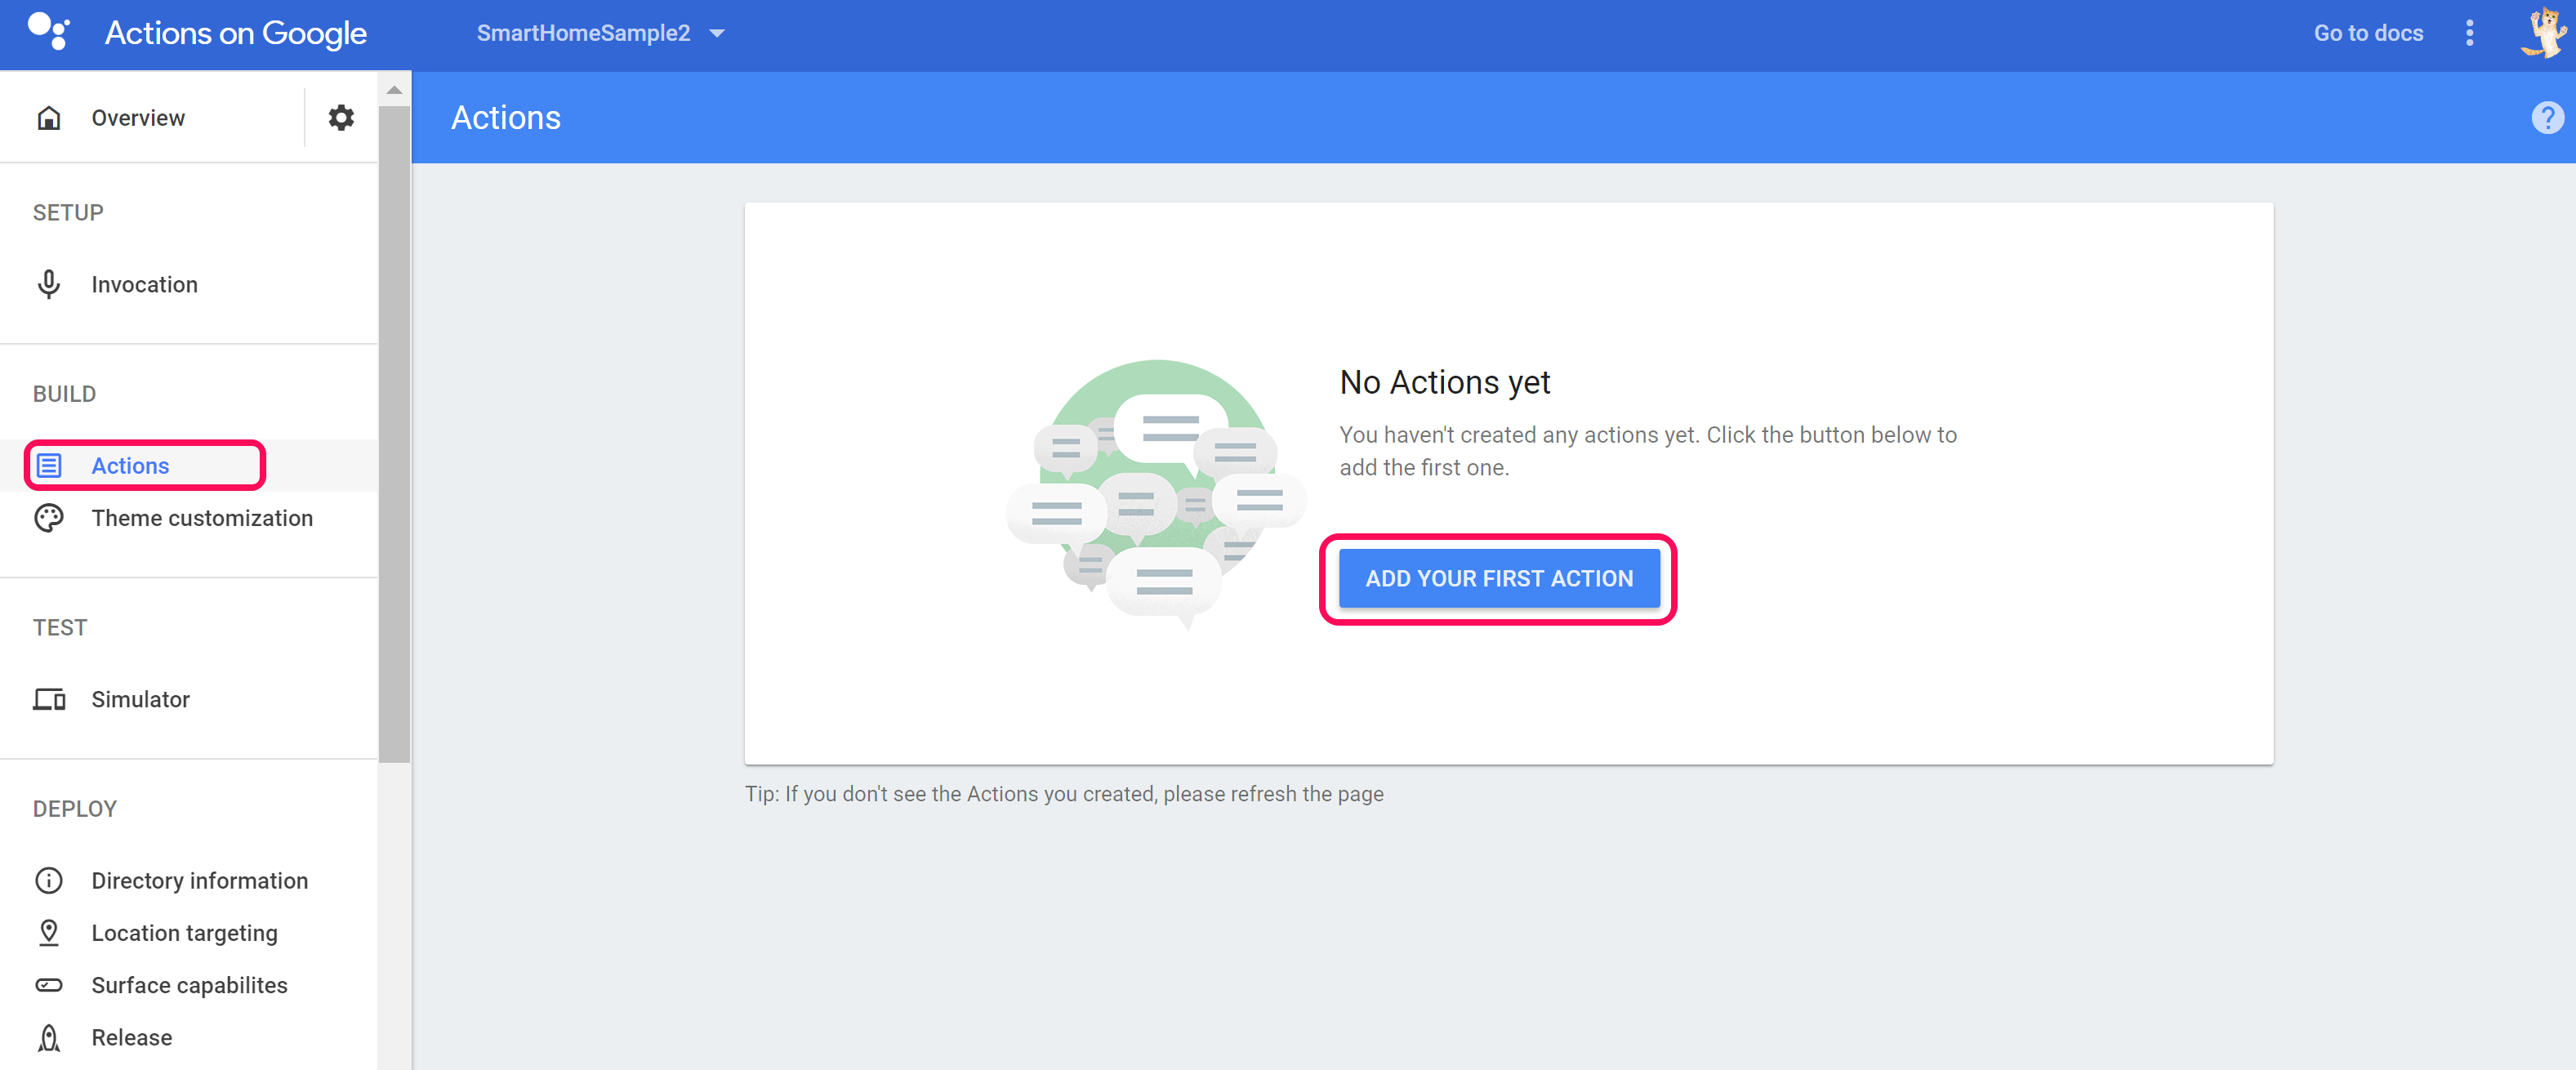
Task: Click the Simulator devices icon
Action: click(48, 699)
